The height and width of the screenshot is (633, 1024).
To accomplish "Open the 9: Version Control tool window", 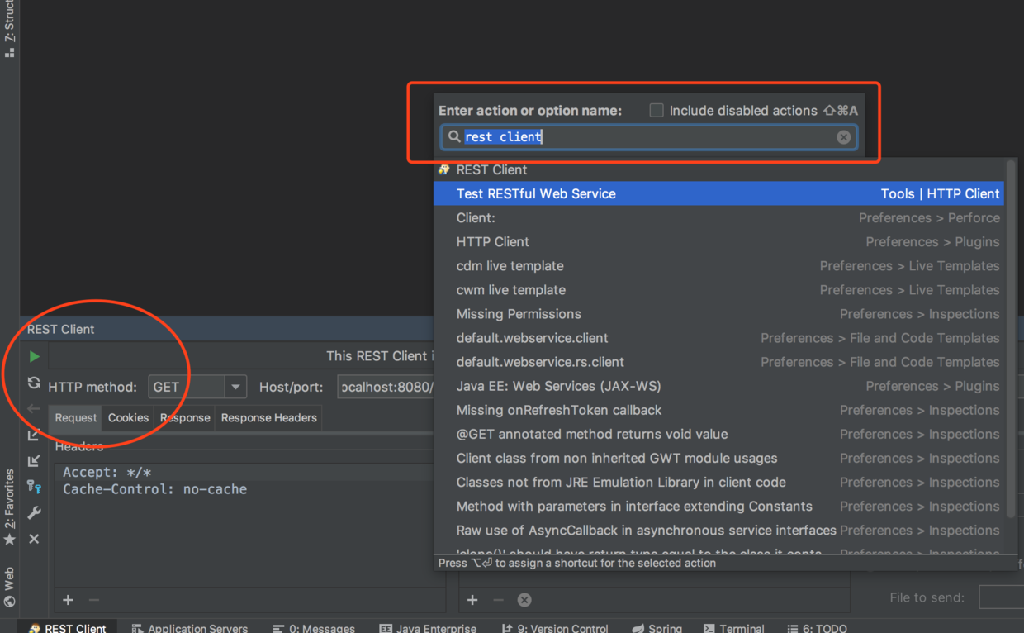I will pyautogui.click(x=555, y=628).
